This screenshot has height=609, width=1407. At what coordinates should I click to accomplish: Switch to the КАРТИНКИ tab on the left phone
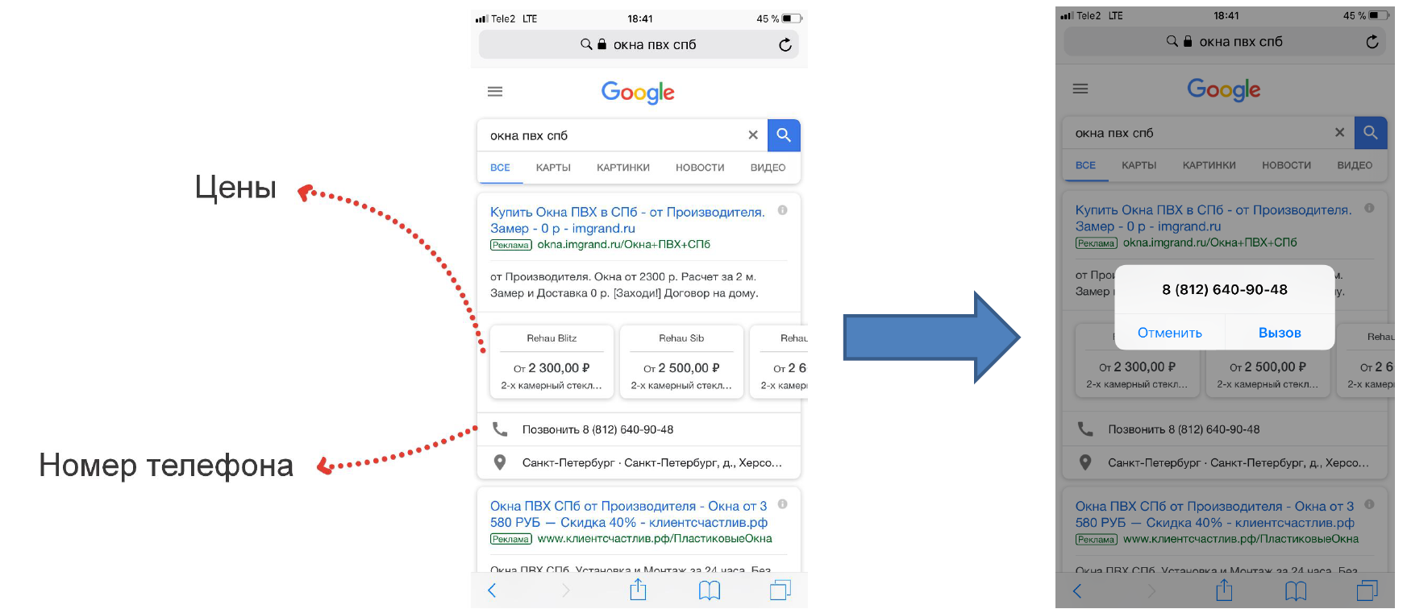coord(622,168)
